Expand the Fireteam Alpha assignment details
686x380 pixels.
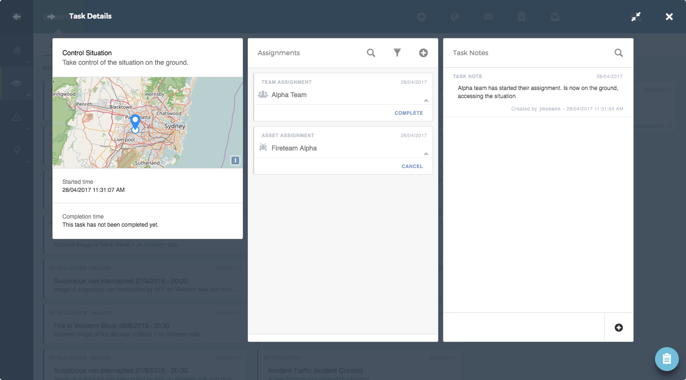point(425,154)
